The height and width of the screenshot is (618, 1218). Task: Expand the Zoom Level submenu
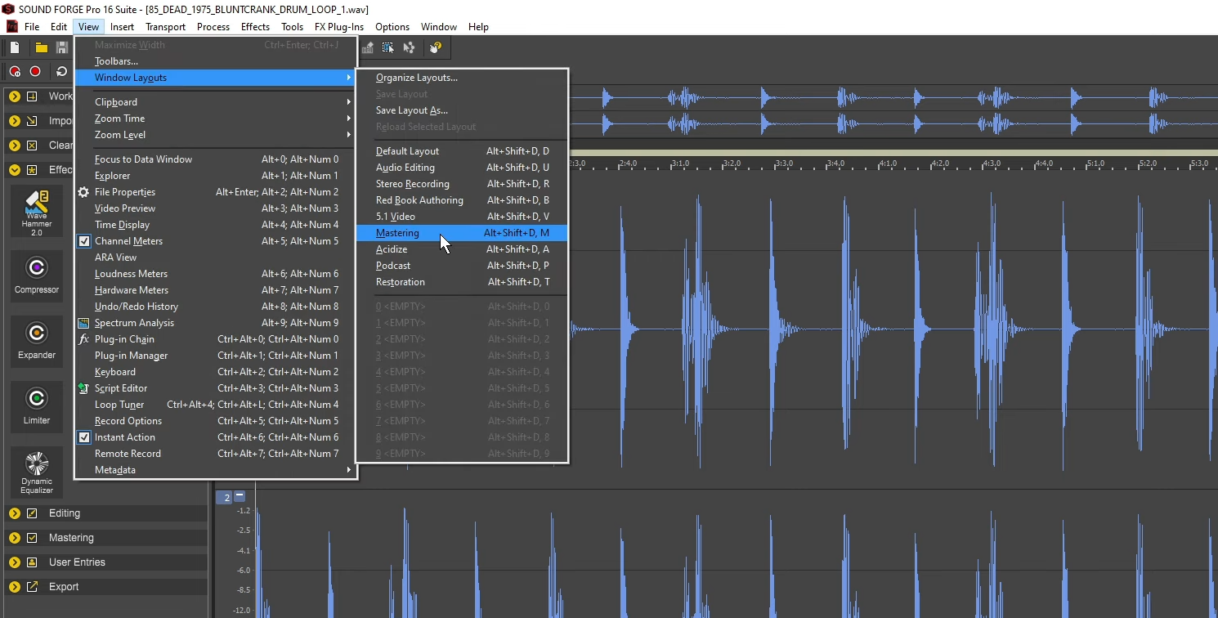[216, 135]
